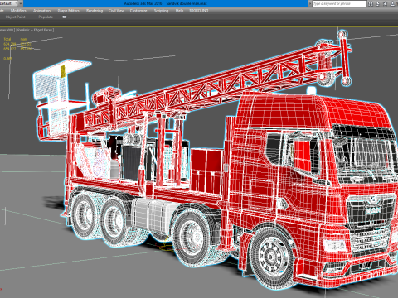Click the viewport statistics Total label
398x298 pixels.
click(x=7, y=39)
